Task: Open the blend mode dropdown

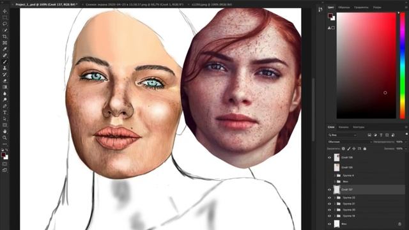Action: click(350, 142)
